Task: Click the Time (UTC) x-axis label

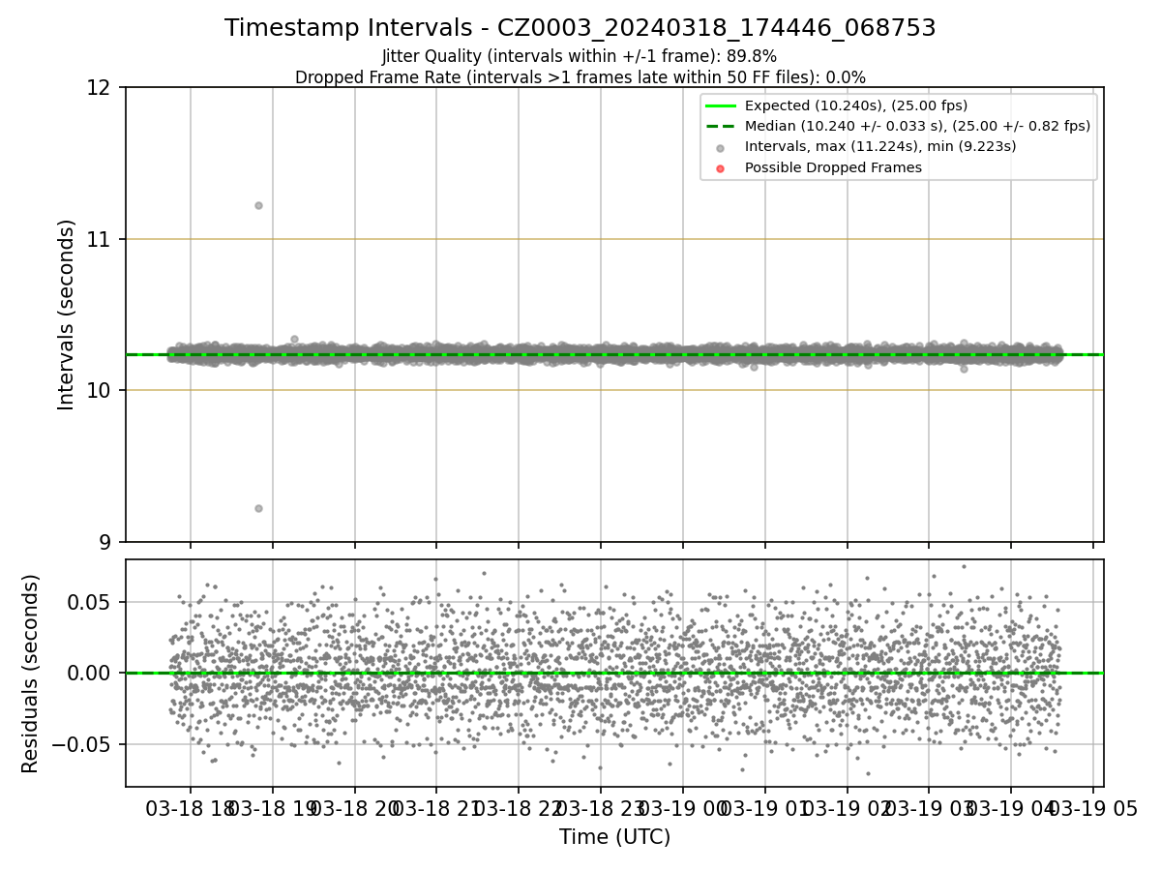Action: coord(614,837)
